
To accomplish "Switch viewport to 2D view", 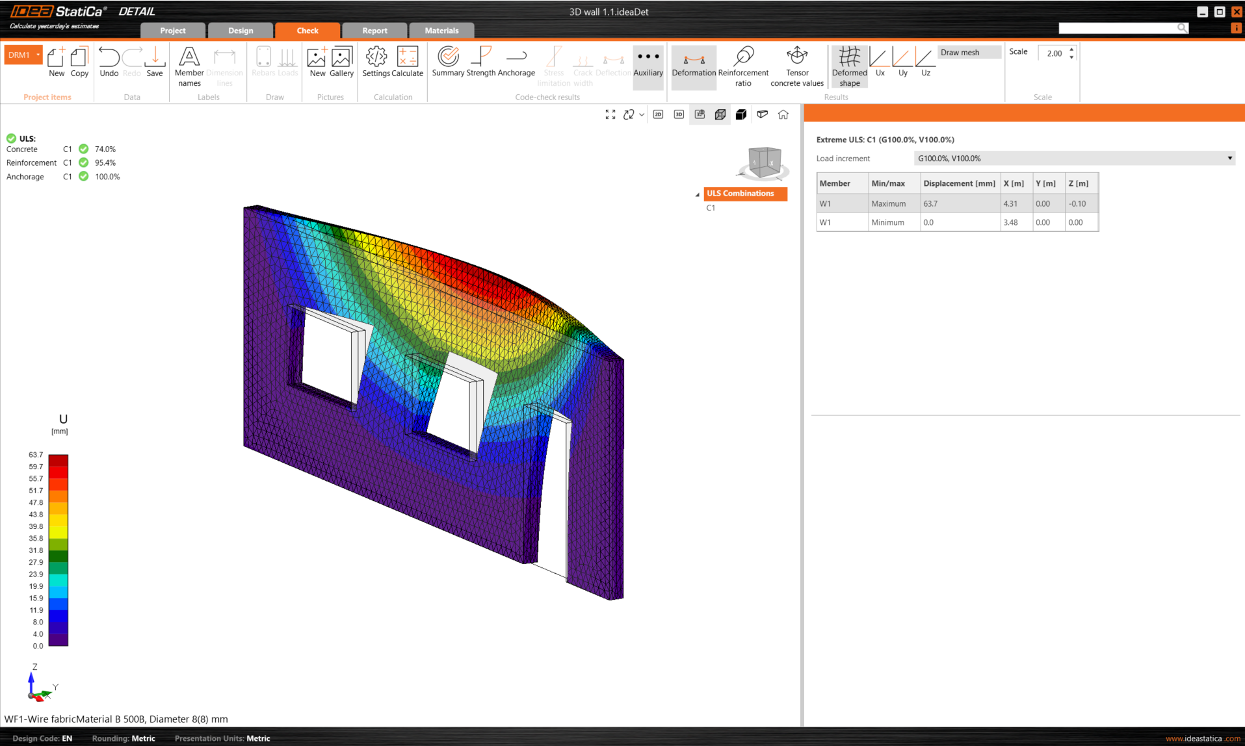I will tap(658, 114).
